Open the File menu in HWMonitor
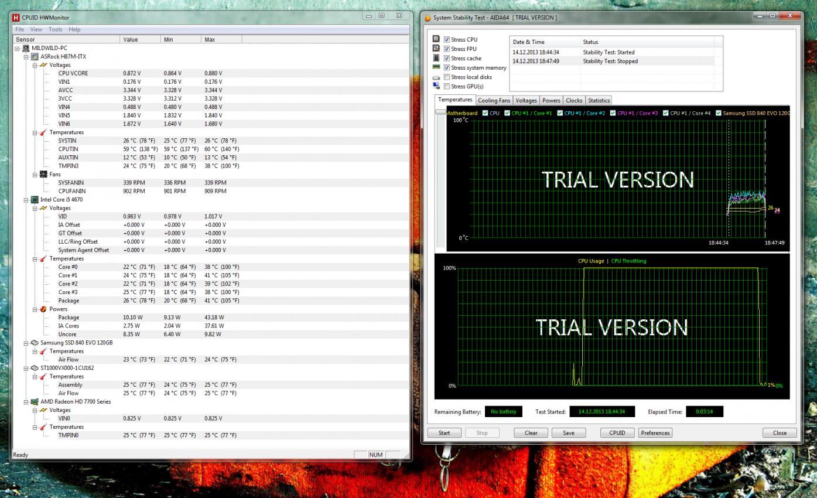817x498 pixels. tap(20, 29)
